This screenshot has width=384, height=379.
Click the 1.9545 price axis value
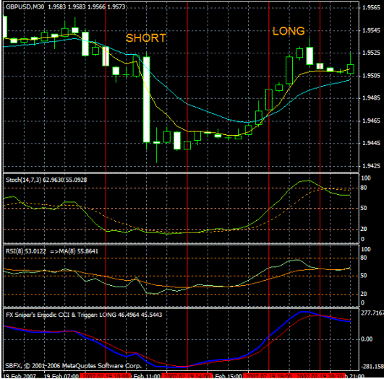pyautogui.click(x=371, y=30)
